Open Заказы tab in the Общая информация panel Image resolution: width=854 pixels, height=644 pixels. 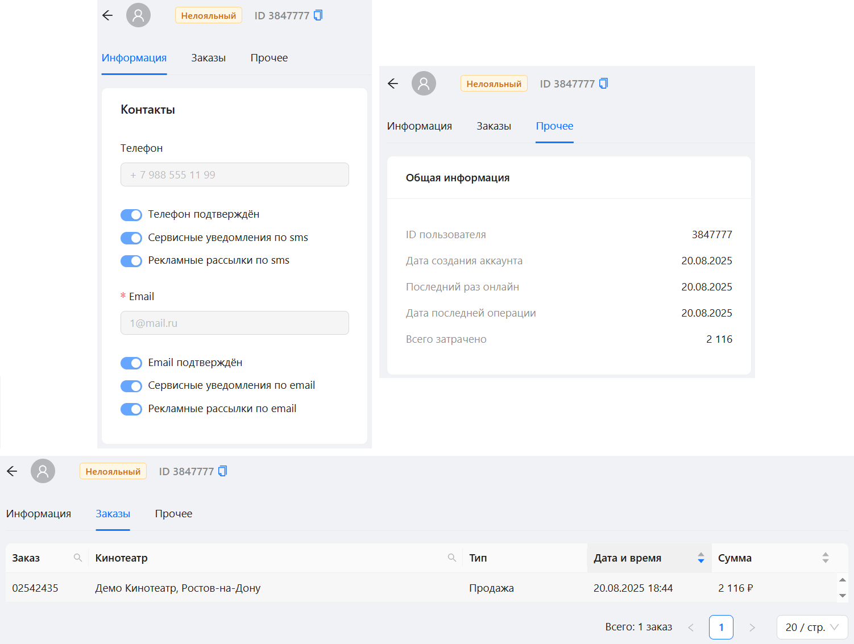point(494,126)
